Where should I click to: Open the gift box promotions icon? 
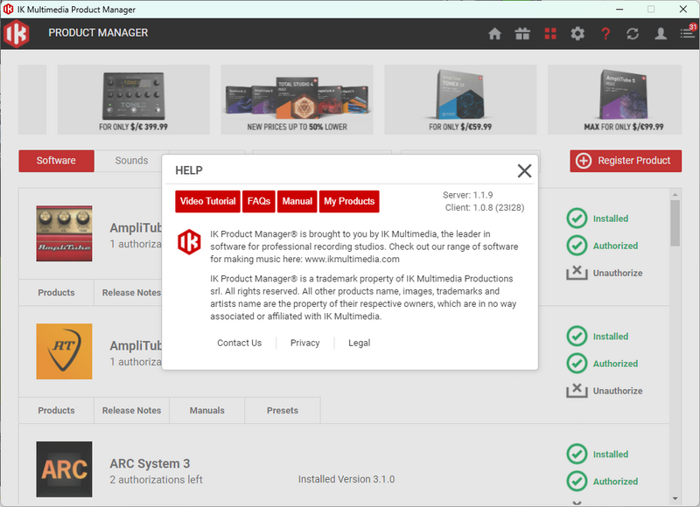pos(522,33)
